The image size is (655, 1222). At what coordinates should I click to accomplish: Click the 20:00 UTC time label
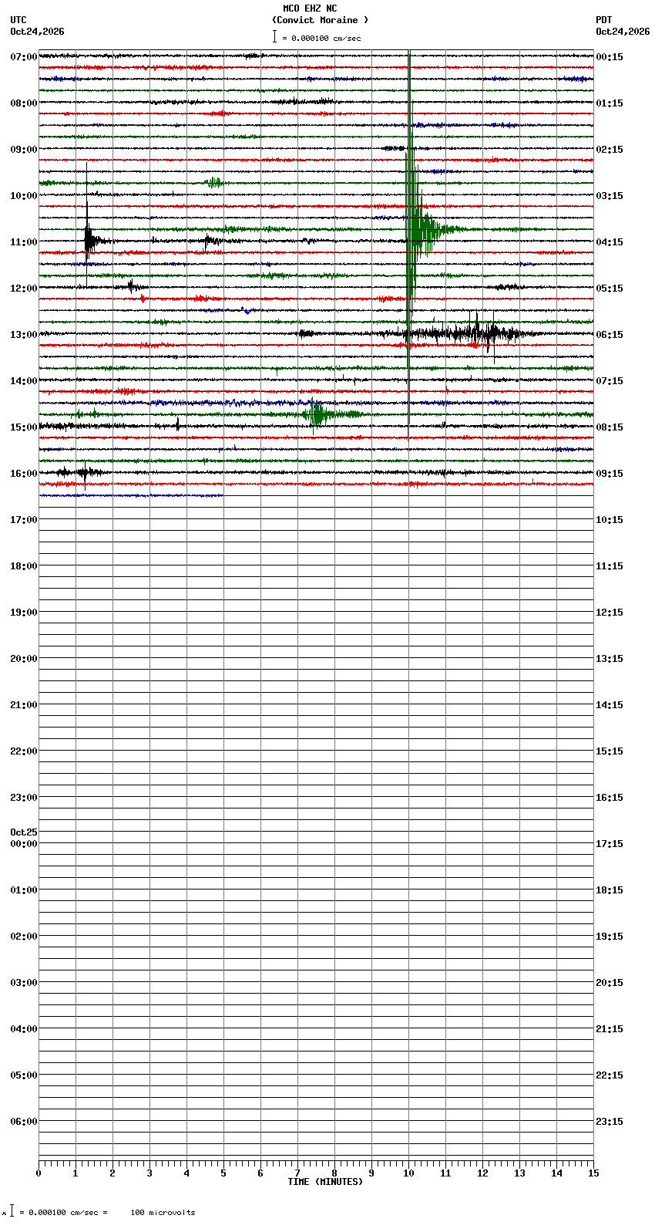coord(24,659)
